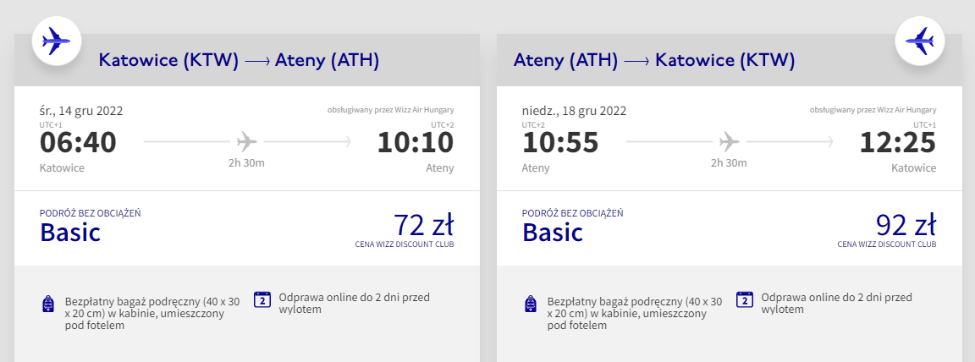Click the gray airplane icon on return route

(730, 141)
